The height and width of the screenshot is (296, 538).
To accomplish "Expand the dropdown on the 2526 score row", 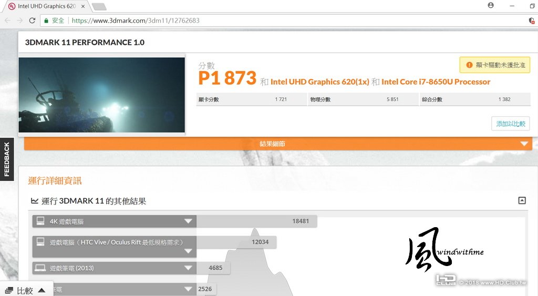I will 188,289.
